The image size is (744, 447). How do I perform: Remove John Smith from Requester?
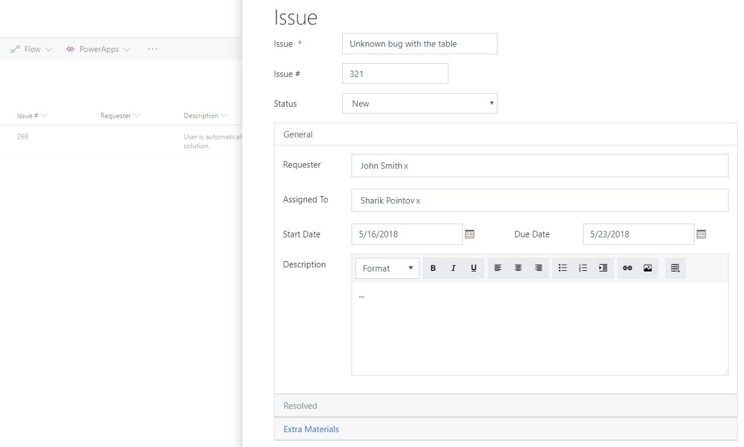coord(406,166)
